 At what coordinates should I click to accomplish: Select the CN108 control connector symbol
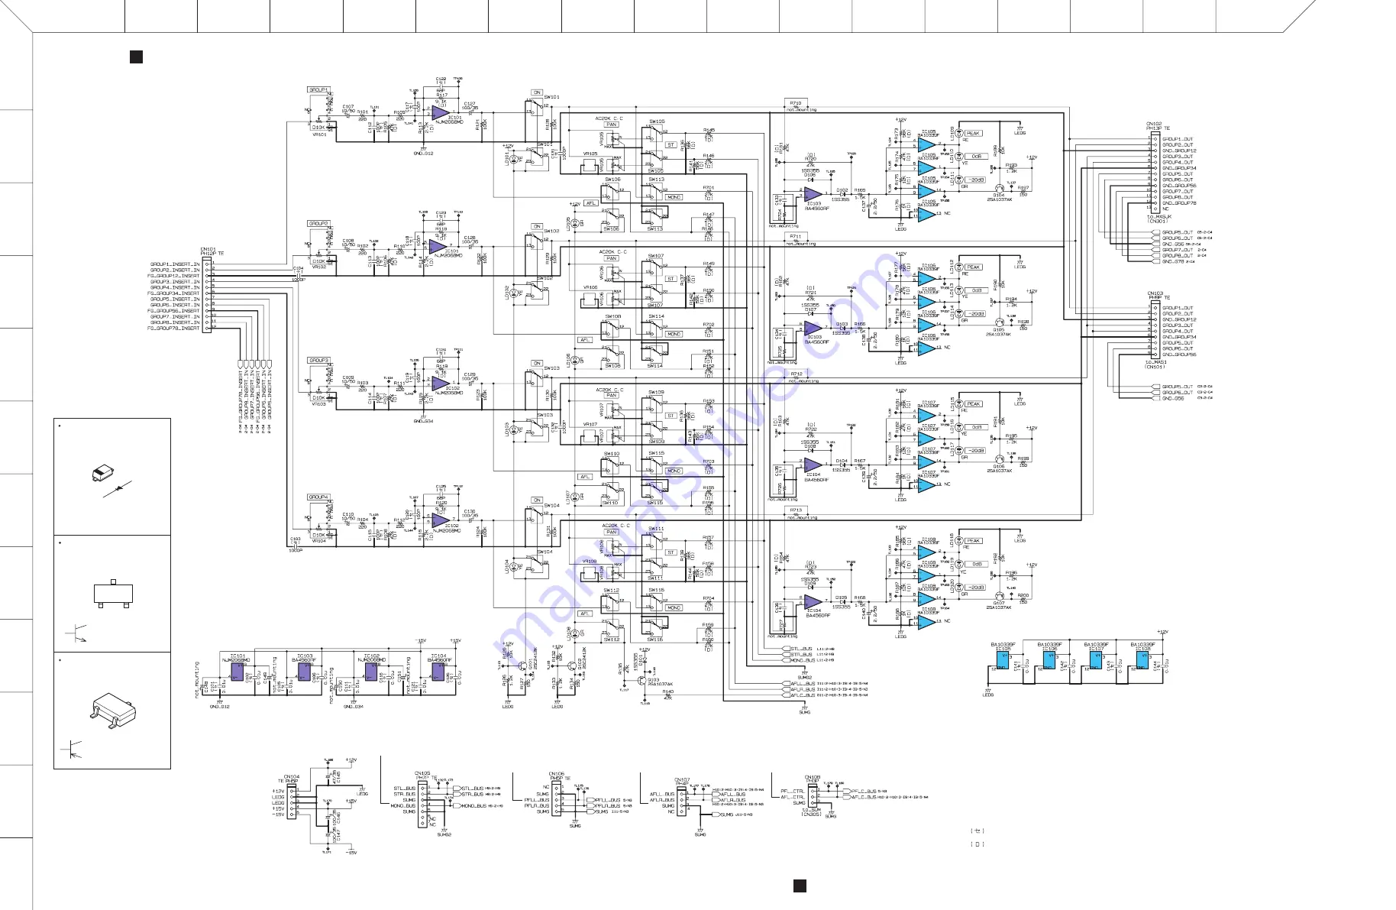point(812,795)
